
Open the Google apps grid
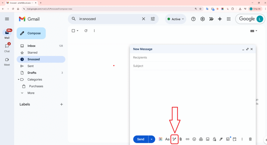click(229, 19)
